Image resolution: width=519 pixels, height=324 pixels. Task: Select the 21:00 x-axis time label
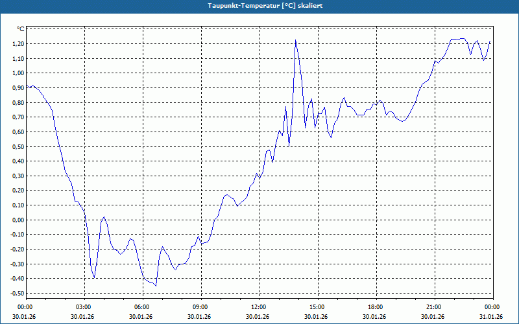point(433,307)
